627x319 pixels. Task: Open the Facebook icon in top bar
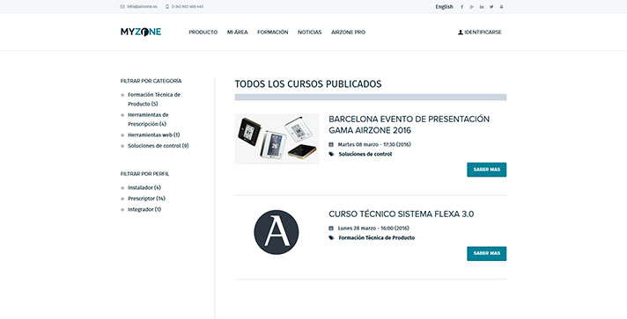[x=461, y=7]
